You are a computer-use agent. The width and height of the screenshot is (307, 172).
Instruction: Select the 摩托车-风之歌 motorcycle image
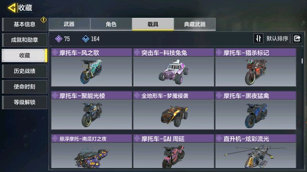point(92,72)
